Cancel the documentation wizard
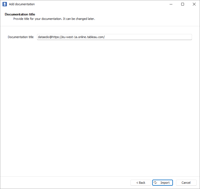The image size is (200, 189). tap(186, 183)
